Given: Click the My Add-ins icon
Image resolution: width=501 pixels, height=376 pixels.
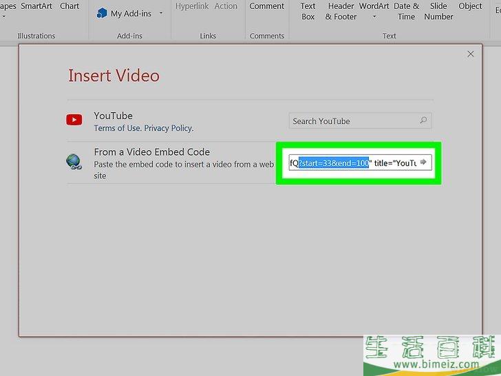Looking at the screenshot, I should click(x=102, y=13).
